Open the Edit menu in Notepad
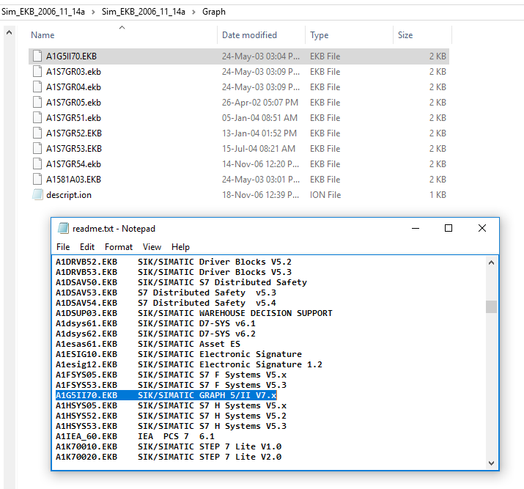The width and height of the screenshot is (524, 489). pyautogui.click(x=87, y=247)
